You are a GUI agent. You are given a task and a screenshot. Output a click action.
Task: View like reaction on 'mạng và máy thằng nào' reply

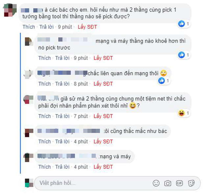click(x=184, y=55)
